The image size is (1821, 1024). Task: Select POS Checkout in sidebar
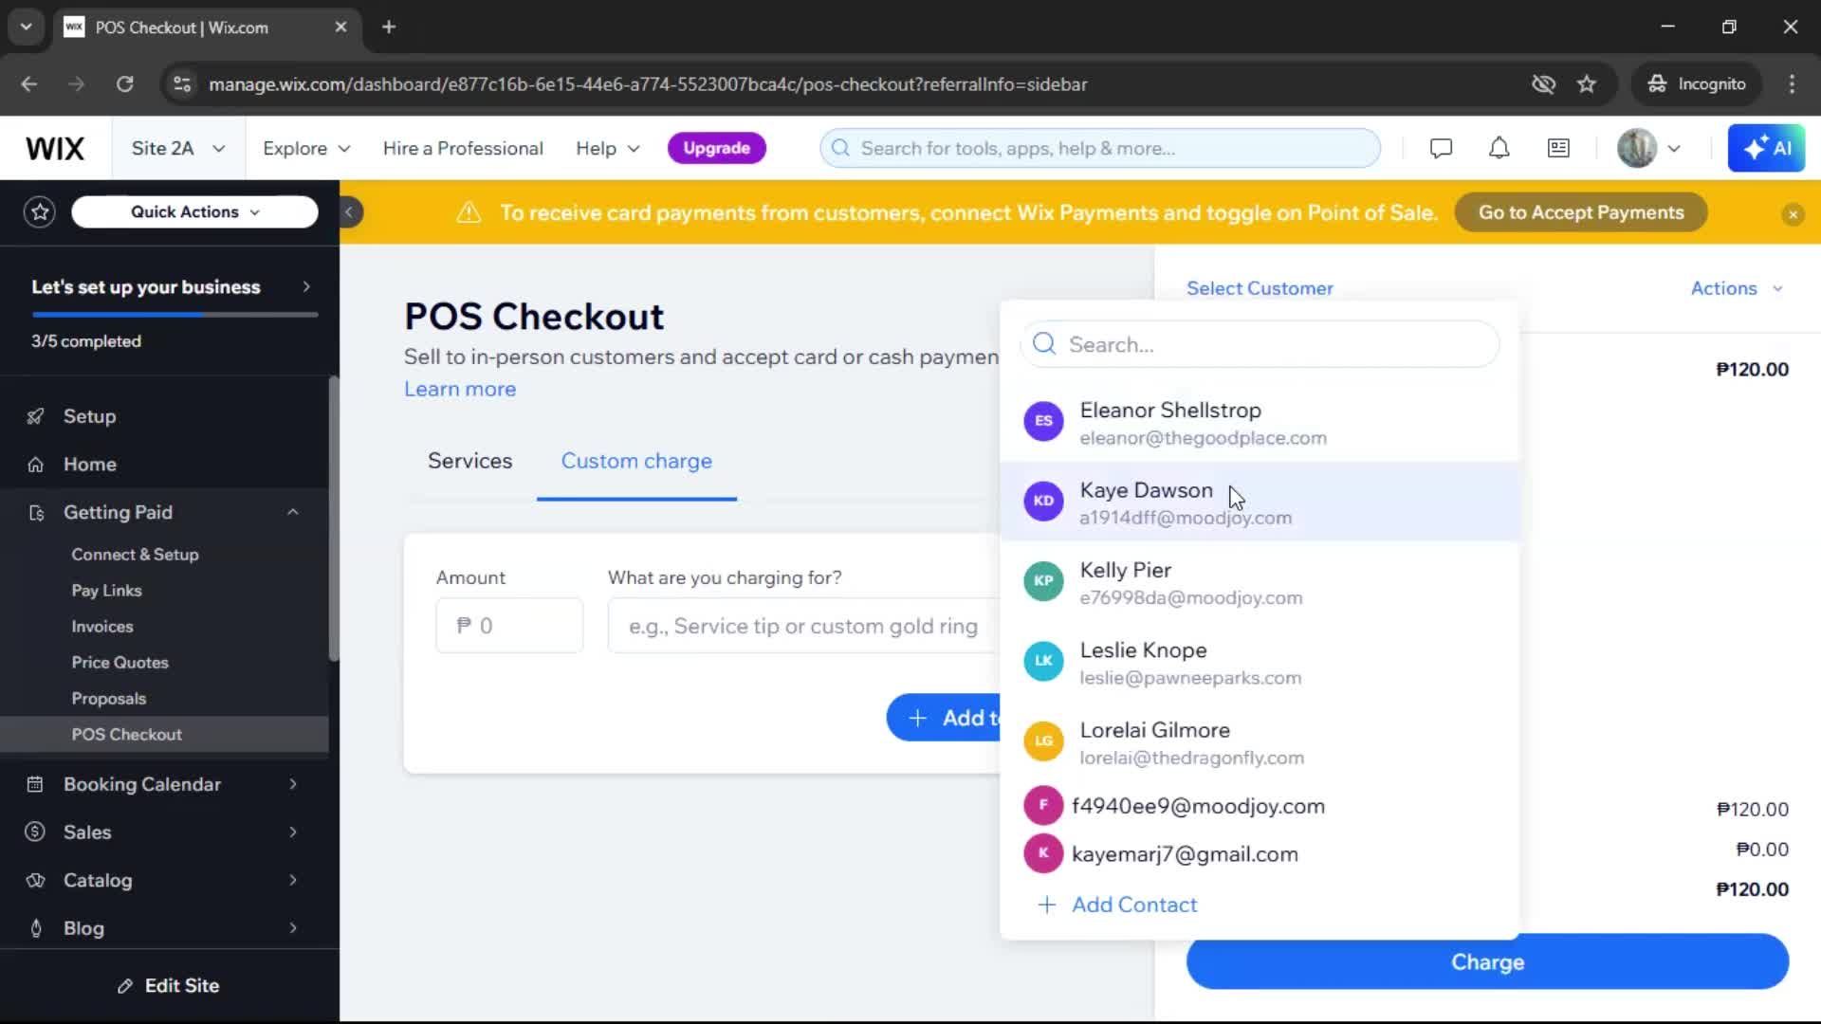point(164,735)
